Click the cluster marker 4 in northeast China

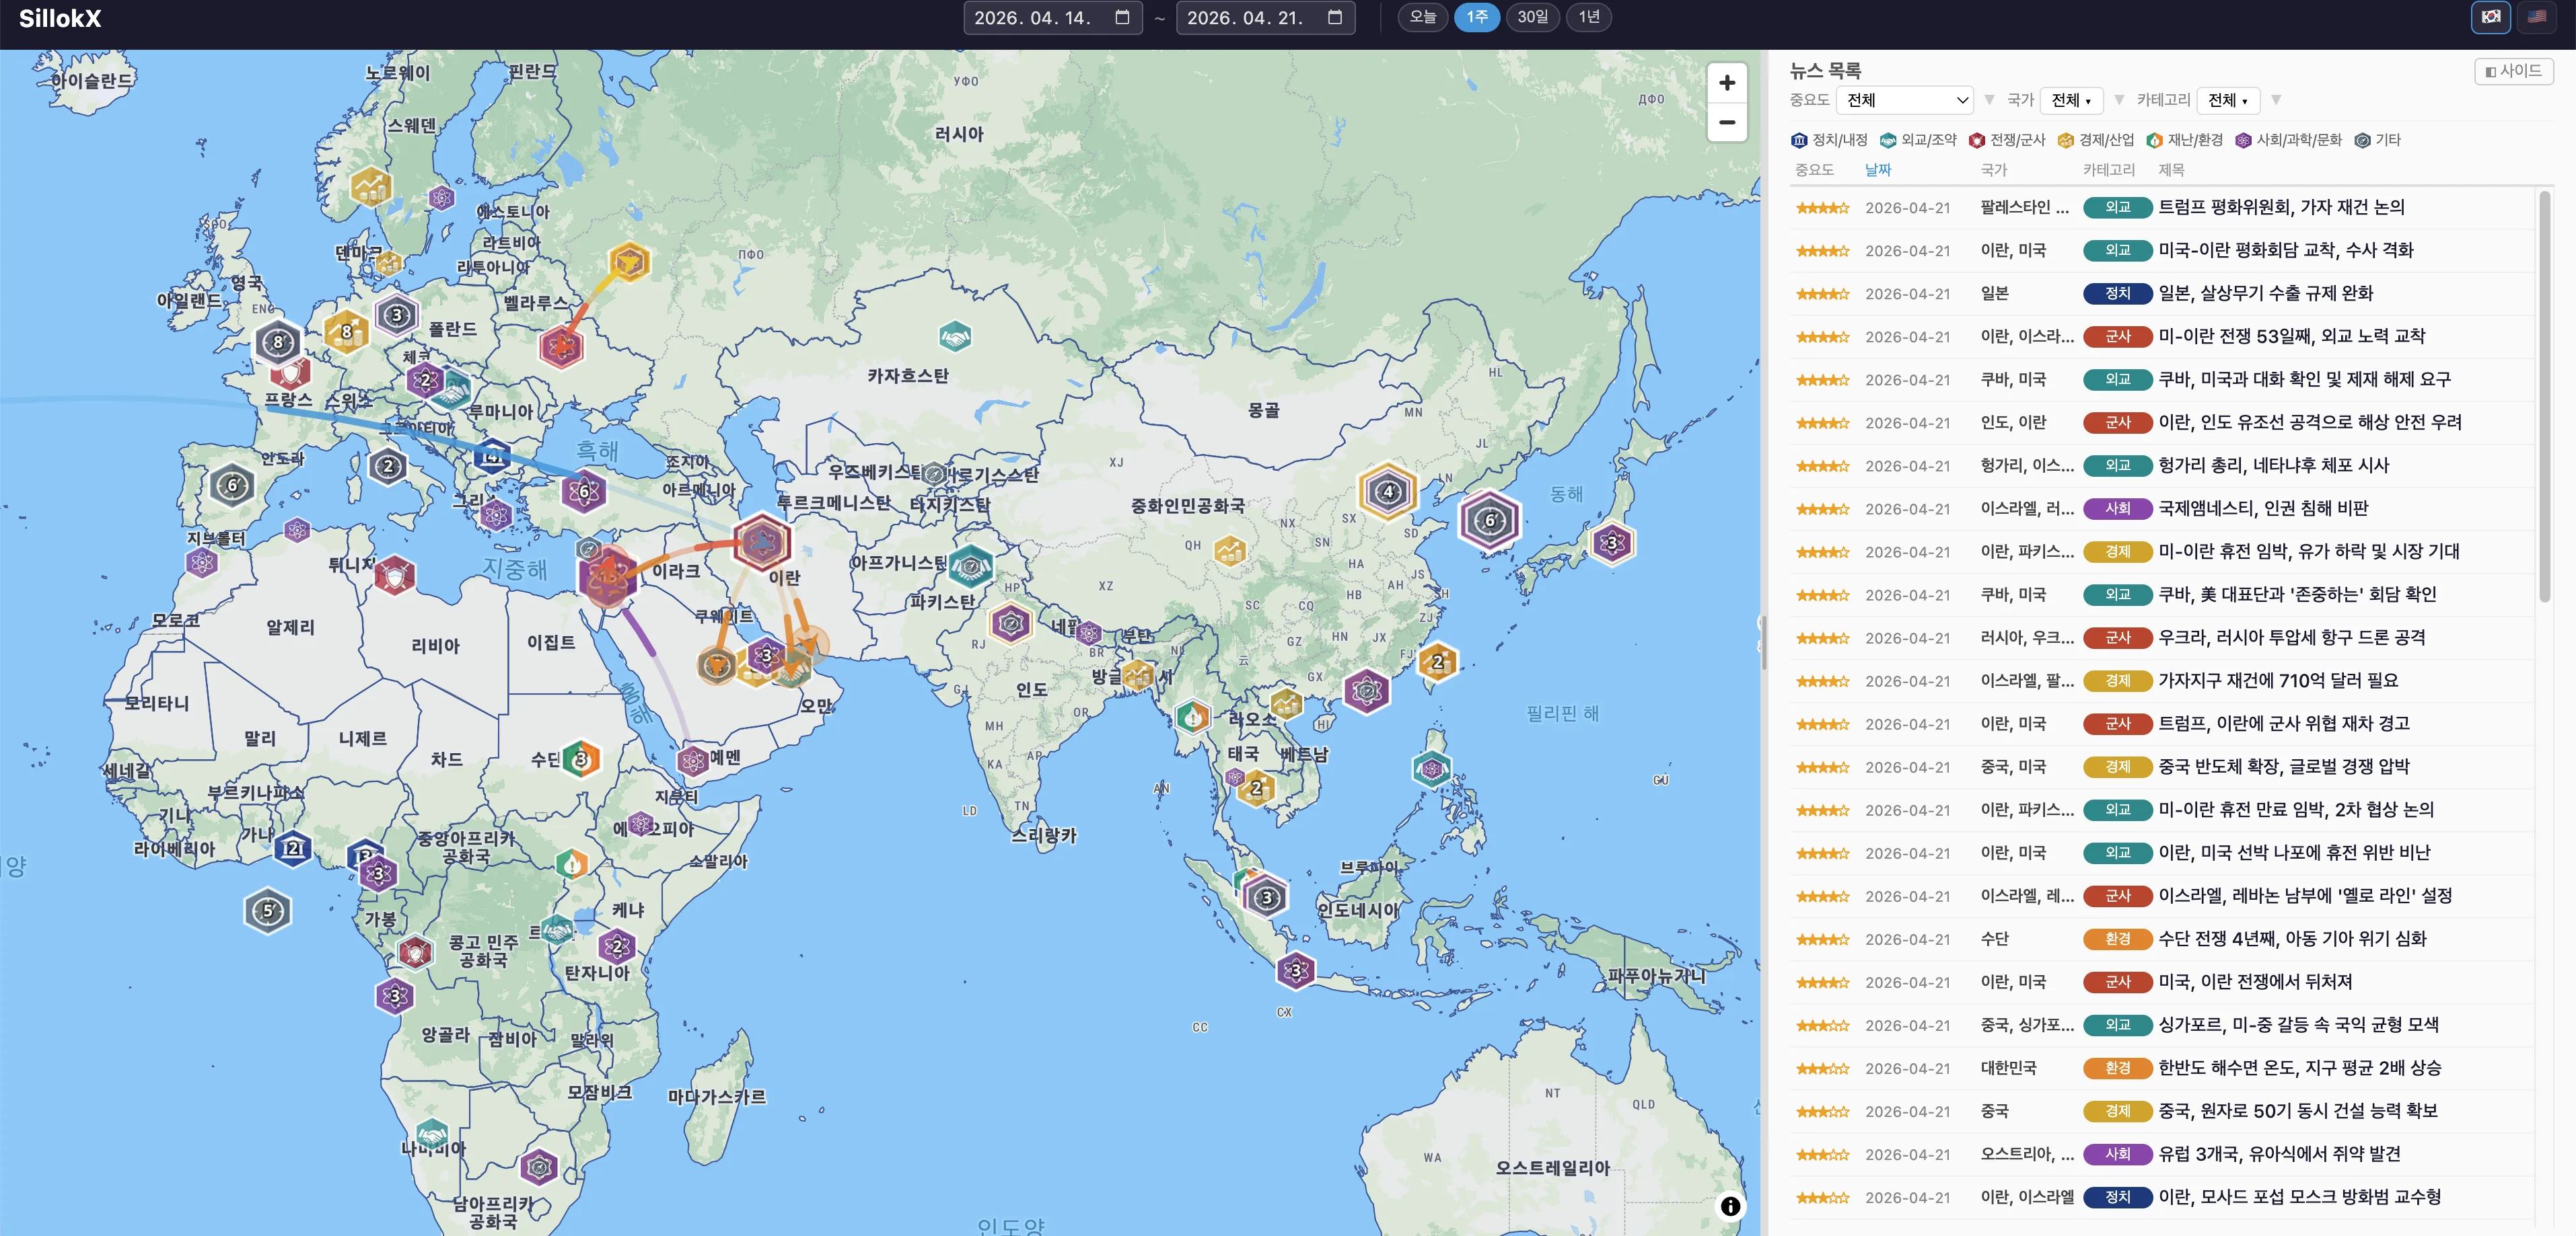click(x=1387, y=492)
